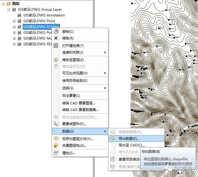Click the document icon beside 查看项目描述
Image resolution: width=198 pixels, height=177 pixels.
(112, 159)
